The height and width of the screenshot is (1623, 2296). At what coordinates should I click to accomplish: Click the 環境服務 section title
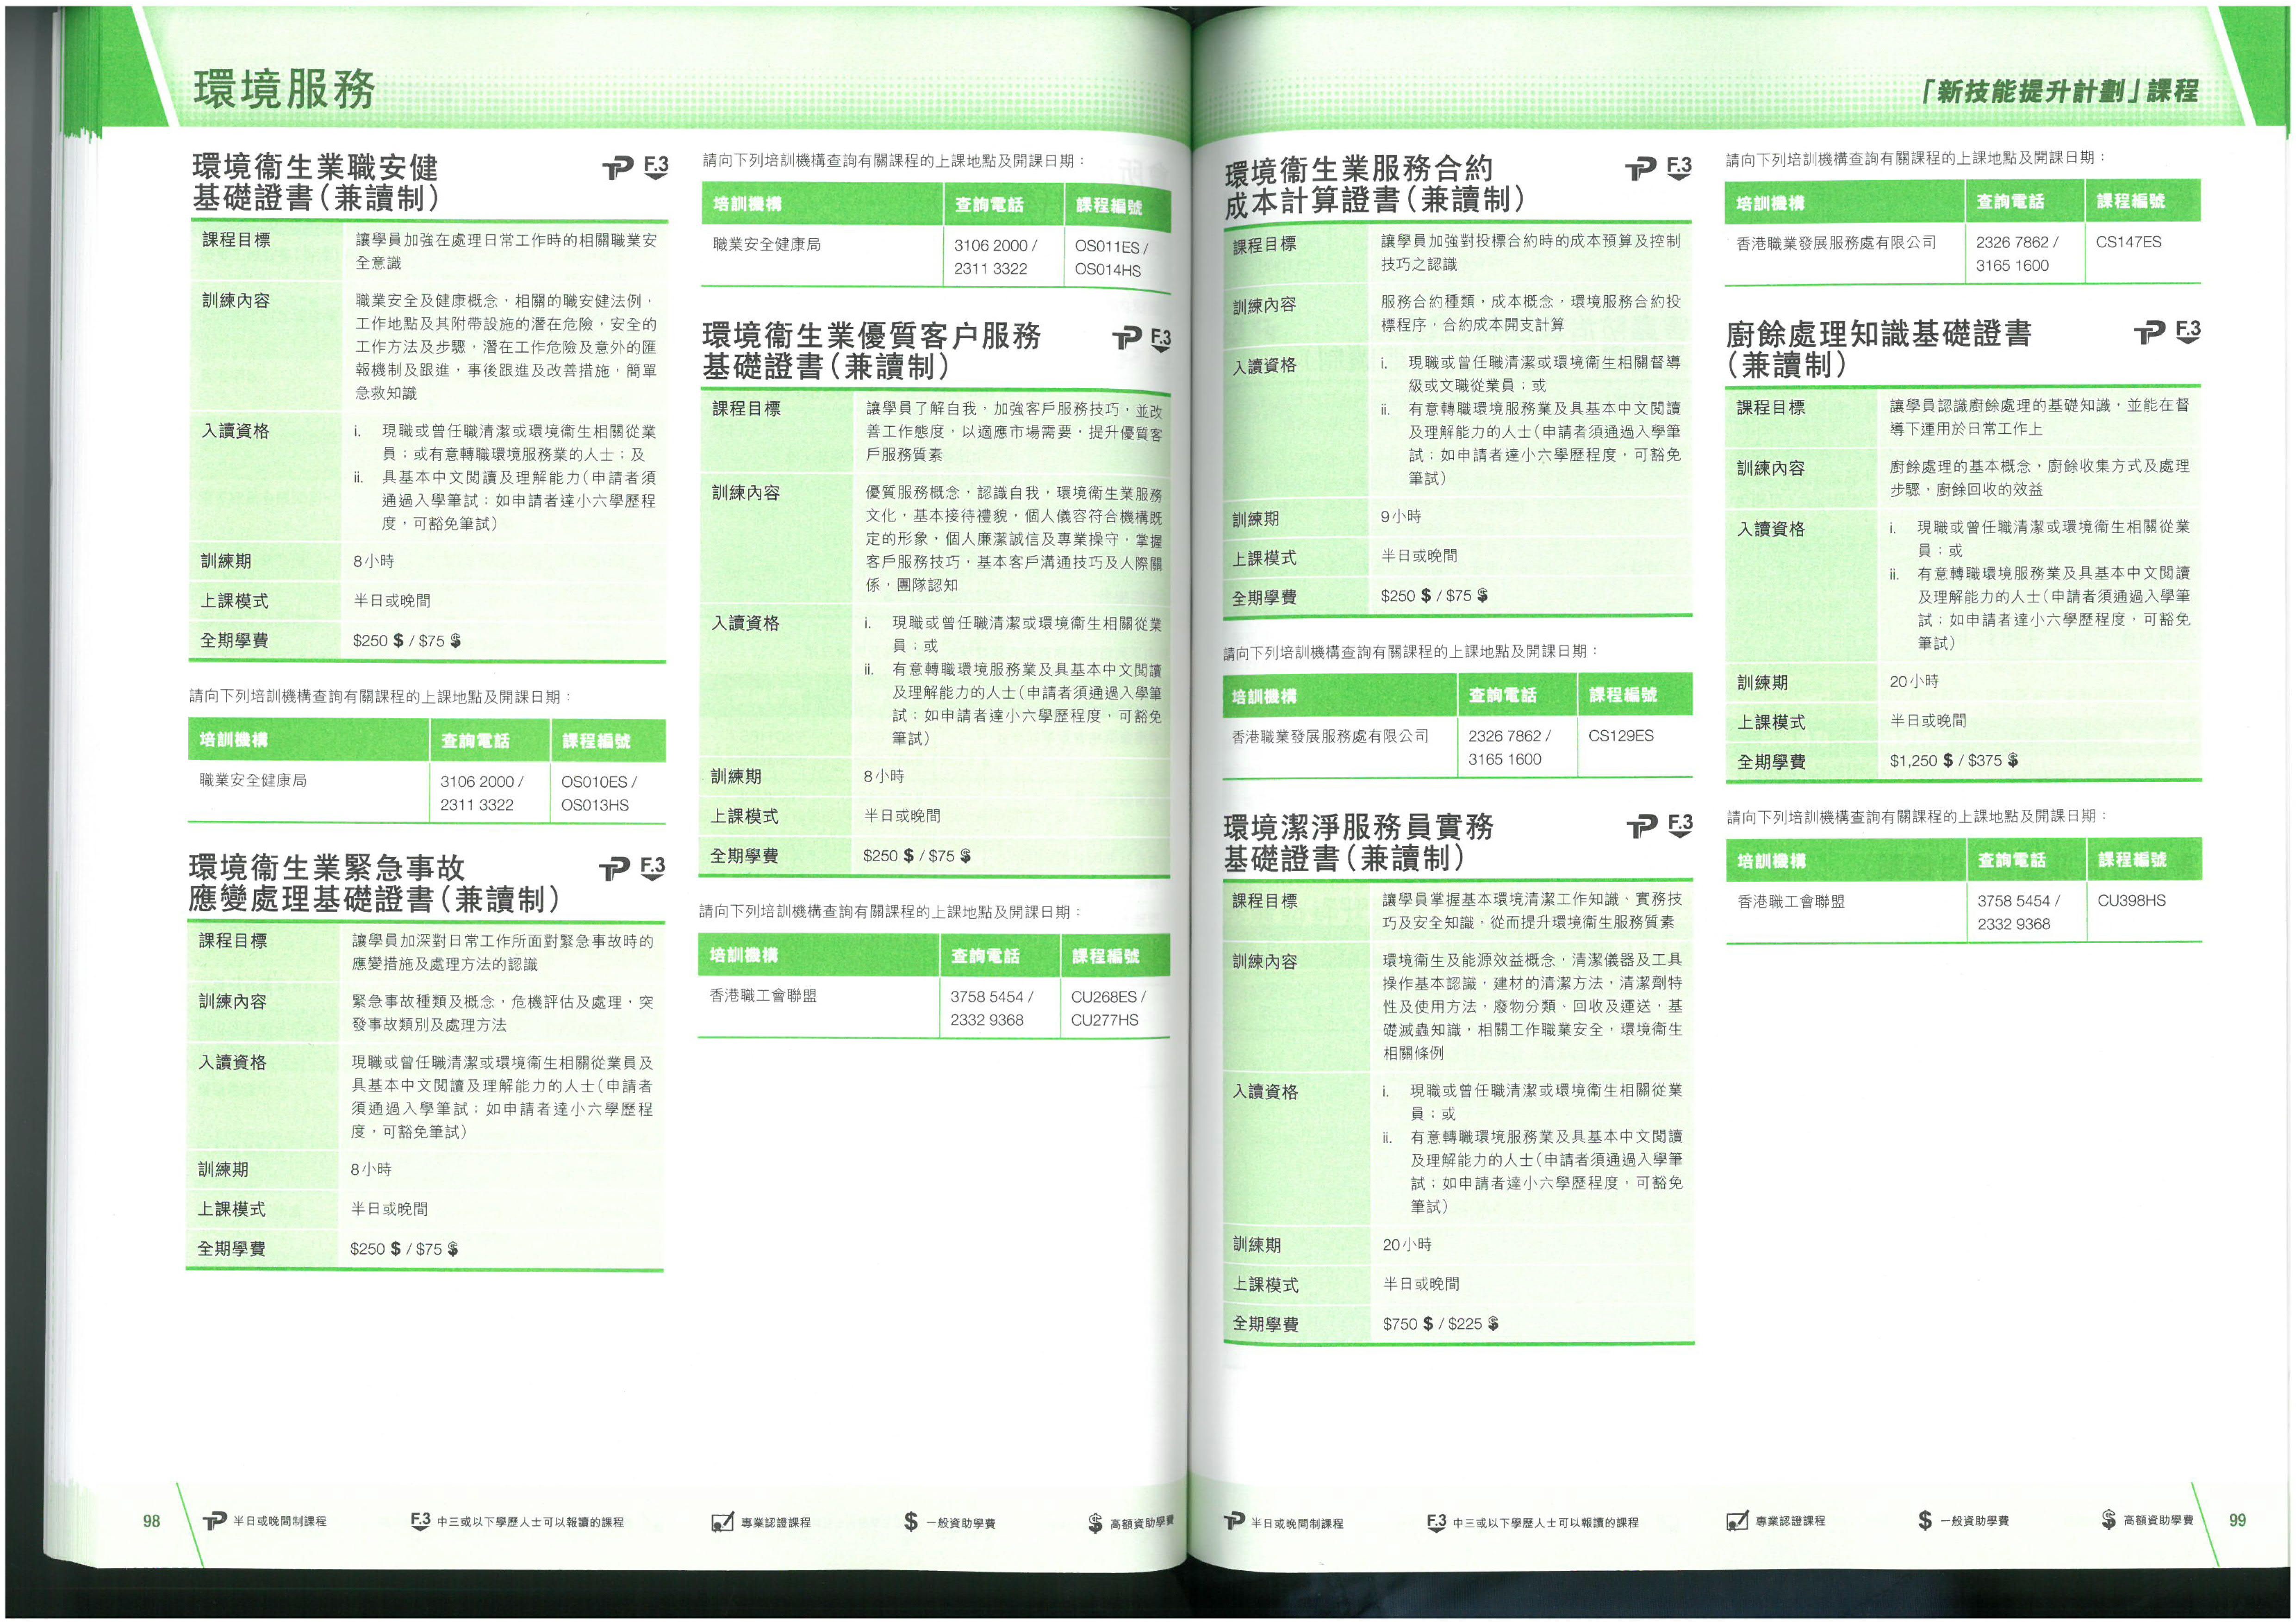tap(284, 89)
